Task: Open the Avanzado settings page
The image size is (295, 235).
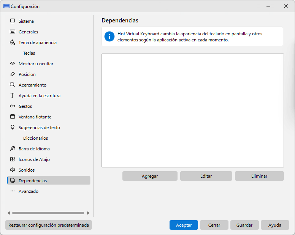Action: [49, 191]
